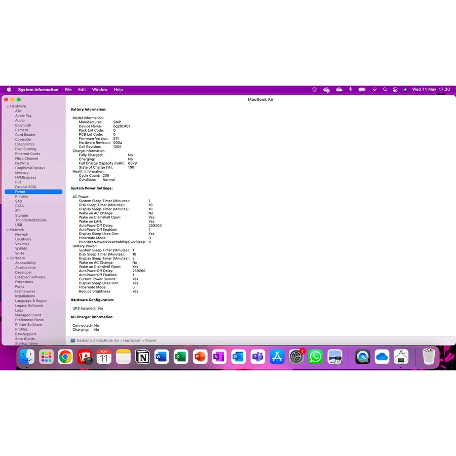Collapse the Network category chevron
456x456 pixels.
click(7, 230)
